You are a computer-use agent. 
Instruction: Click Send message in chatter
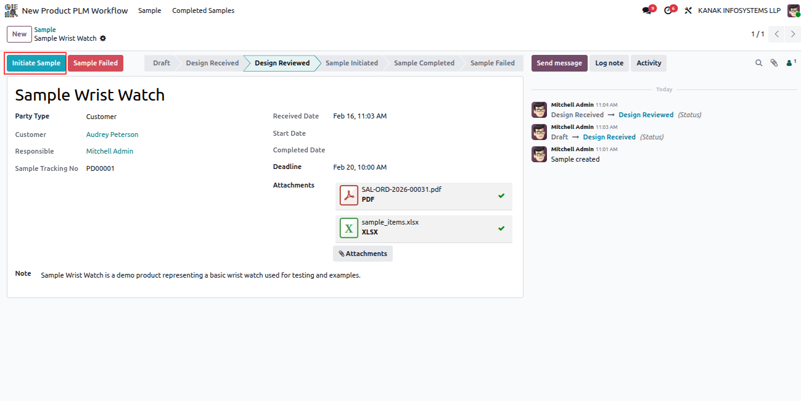click(x=559, y=63)
